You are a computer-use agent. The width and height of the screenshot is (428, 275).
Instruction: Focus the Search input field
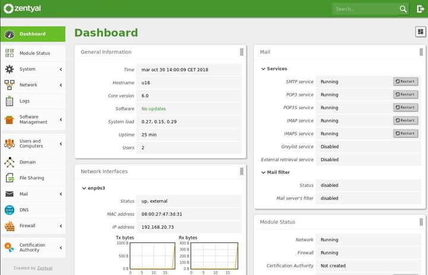(x=365, y=9)
